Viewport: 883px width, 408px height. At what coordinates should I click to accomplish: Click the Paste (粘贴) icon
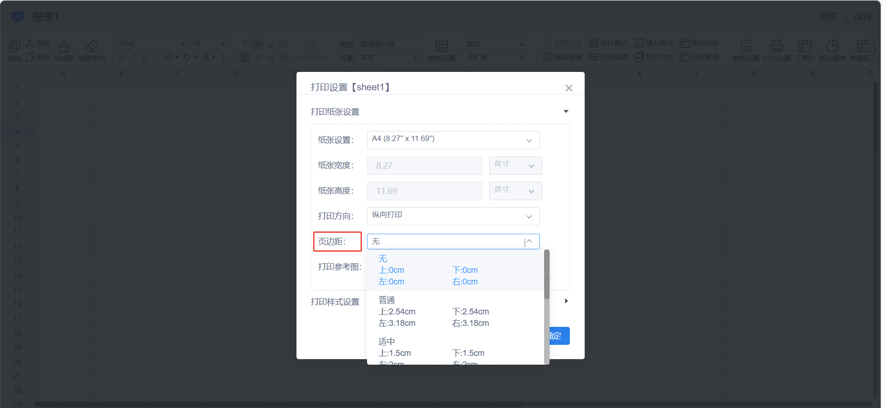tap(14, 46)
